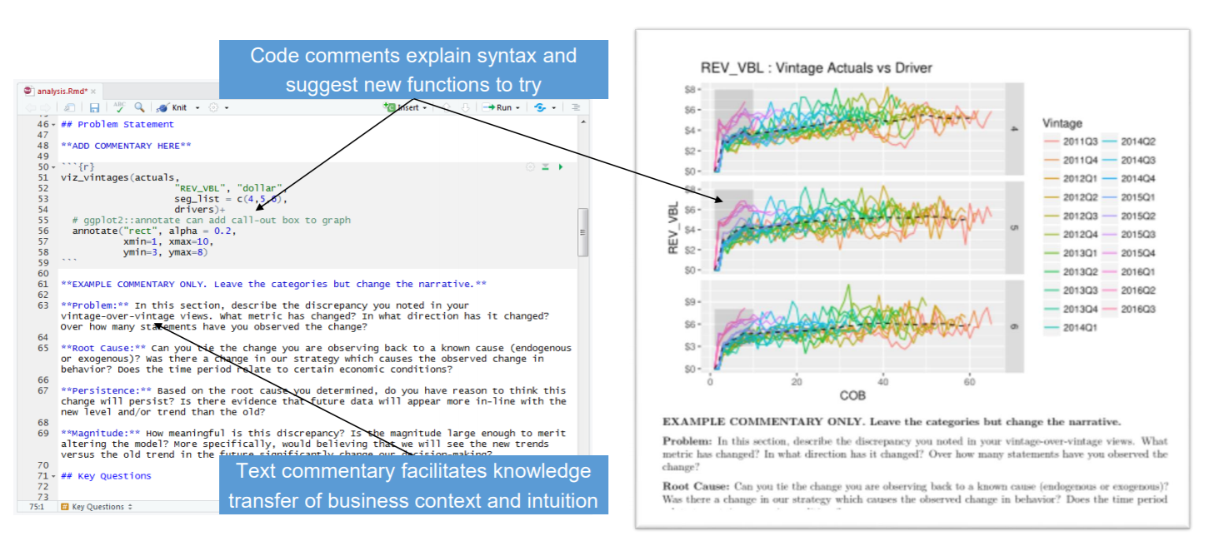This screenshot has width=1209, height=541.
Task: Knit the analysis.Rmd document
Action: pos(173,107)
